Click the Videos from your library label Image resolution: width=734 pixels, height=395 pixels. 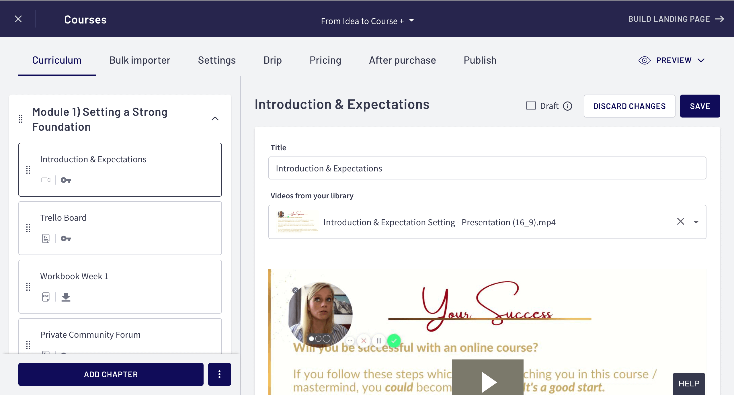pyautogui.click(x=312, y=196)
